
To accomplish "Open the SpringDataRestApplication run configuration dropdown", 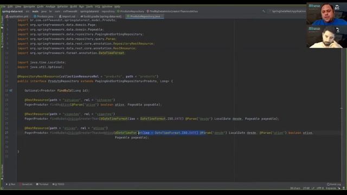I will (287, 11).
